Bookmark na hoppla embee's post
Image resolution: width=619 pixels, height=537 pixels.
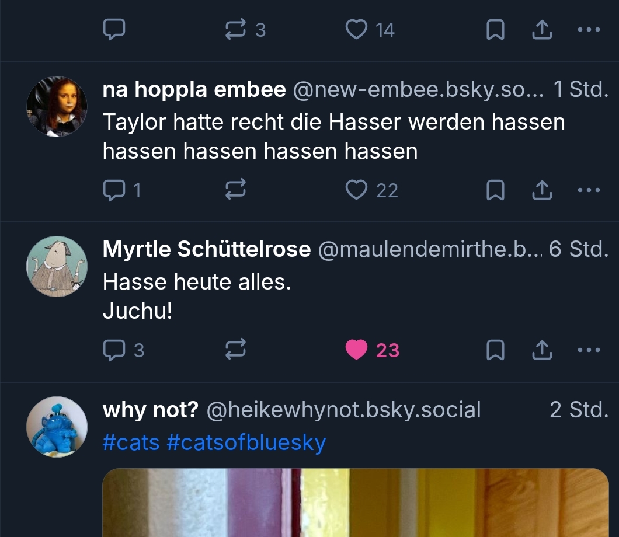click(495, 190)
